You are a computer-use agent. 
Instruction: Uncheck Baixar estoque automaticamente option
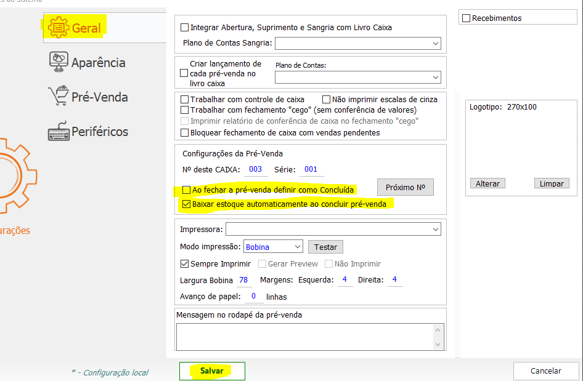(x=185, y=204)
